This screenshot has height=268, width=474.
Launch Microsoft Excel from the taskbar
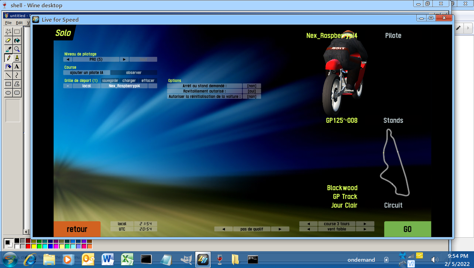(x=127, y=259)
